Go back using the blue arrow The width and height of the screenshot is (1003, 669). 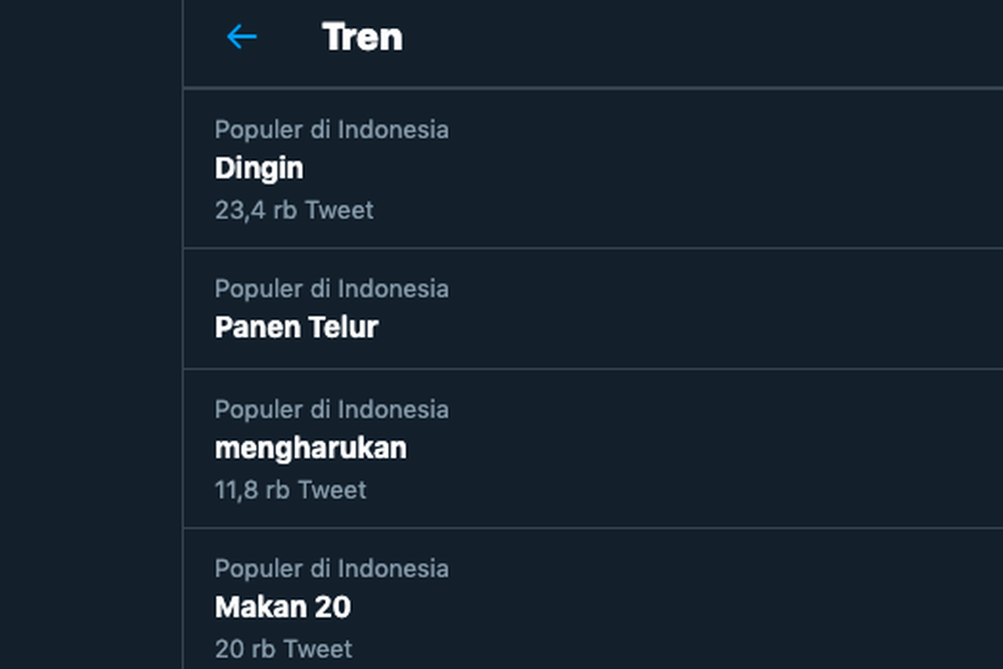tap(242, 36)
